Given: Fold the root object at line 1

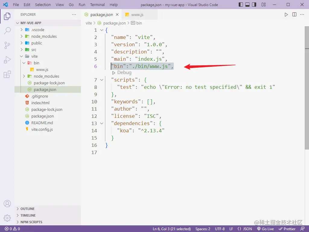Looking at the screenshot, I should click(102, 30).
